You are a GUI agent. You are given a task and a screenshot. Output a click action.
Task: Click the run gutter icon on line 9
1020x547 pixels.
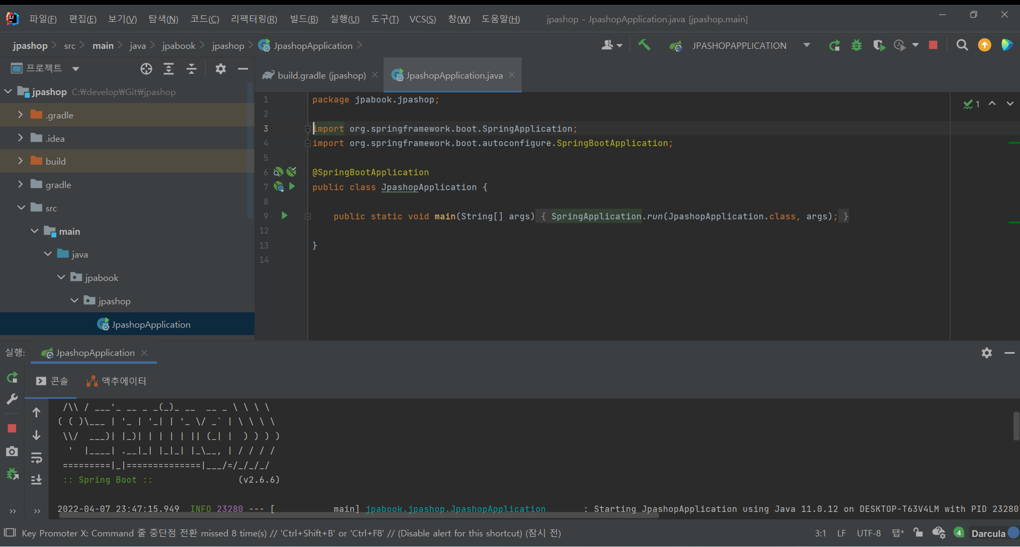(x=284, y=216)
